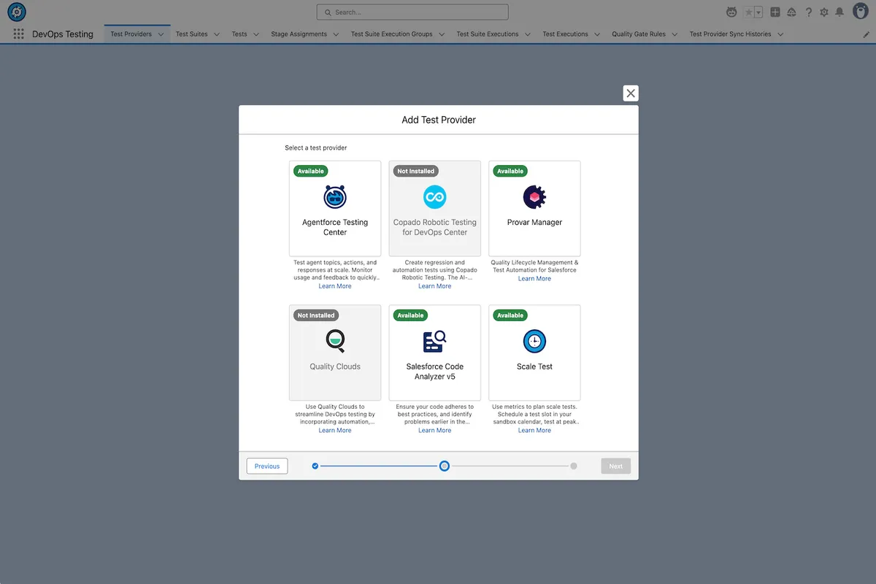Open Learn More under Agentforce Testing Center
876x584 pixels.
(x=335, y=286)
